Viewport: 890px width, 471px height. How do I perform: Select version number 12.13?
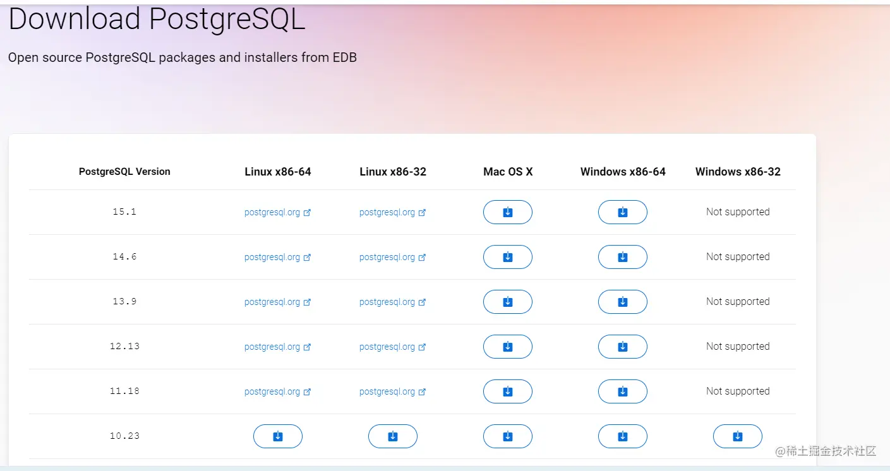coord(124,347)
